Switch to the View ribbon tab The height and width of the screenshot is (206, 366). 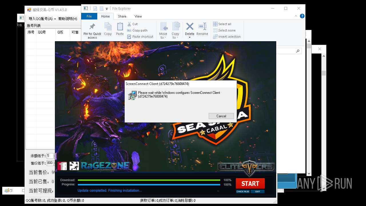click(x=138, y=16)
